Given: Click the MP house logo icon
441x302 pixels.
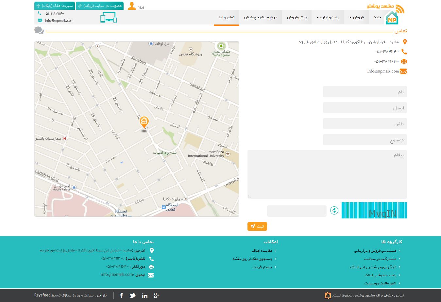Looking at the screenshot, I should 392,18.
